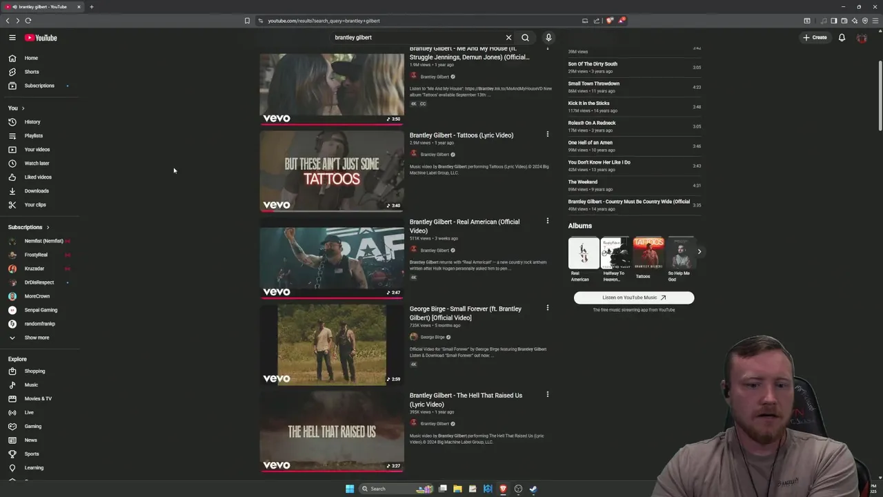
Task: Open more options for The Hell That Raised Us
Action: (x=547, y=394)
